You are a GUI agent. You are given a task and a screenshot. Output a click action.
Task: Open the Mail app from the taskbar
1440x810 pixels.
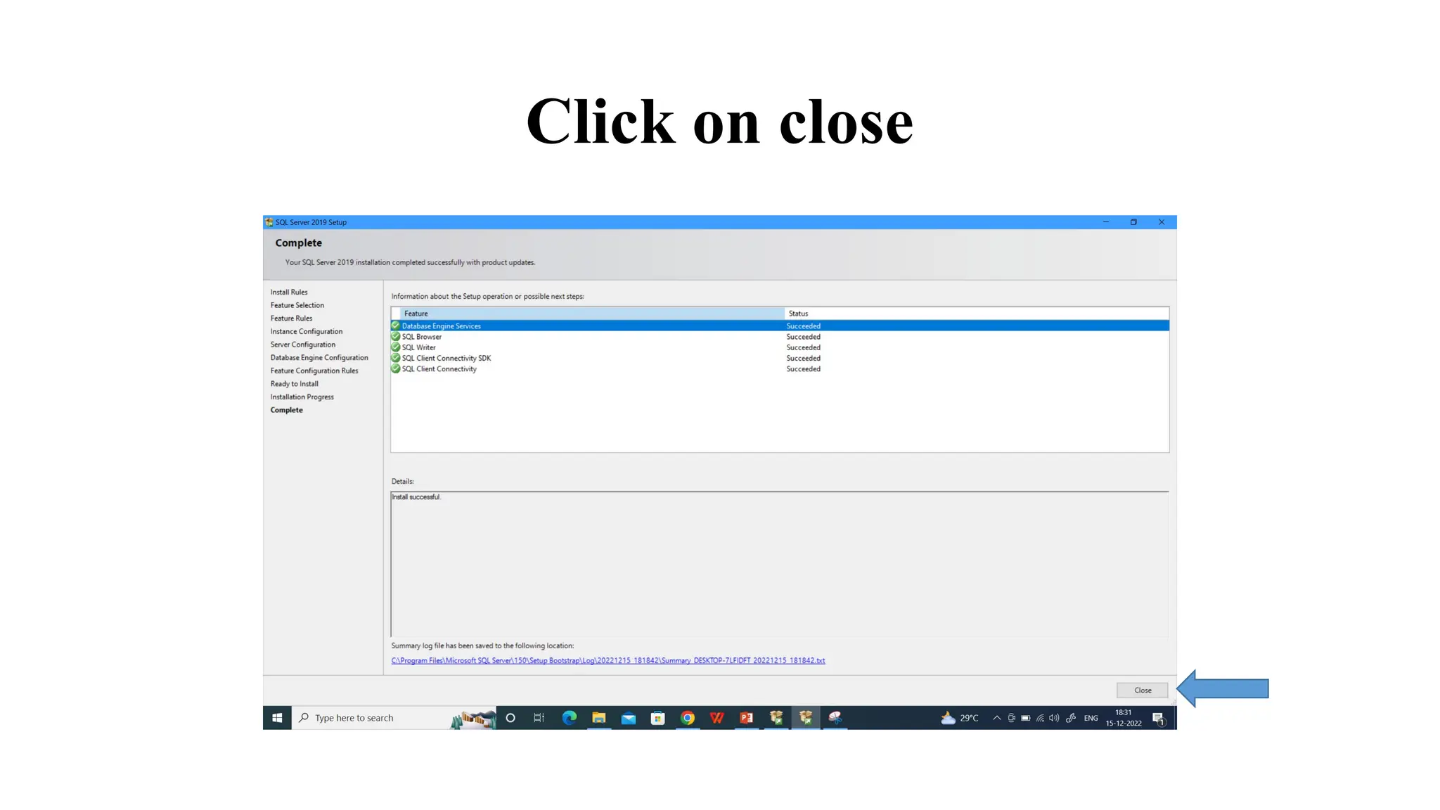(x=629, y=718)
